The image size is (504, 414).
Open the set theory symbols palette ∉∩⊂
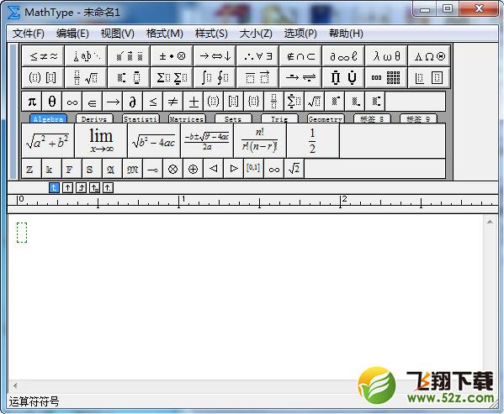click(300, 56)
